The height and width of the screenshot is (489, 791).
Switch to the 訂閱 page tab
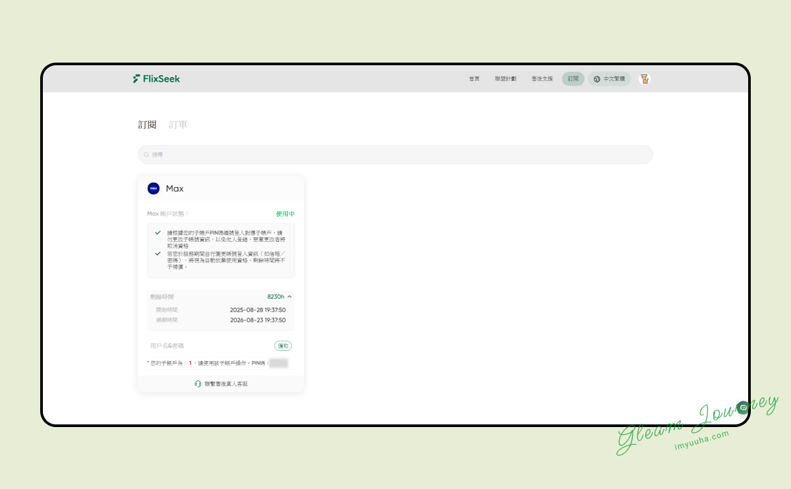click(x=147, y=125)
